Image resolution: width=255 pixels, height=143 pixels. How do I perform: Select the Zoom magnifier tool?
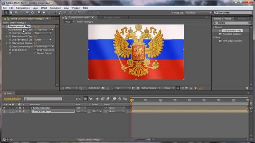(x=16, y=12)
